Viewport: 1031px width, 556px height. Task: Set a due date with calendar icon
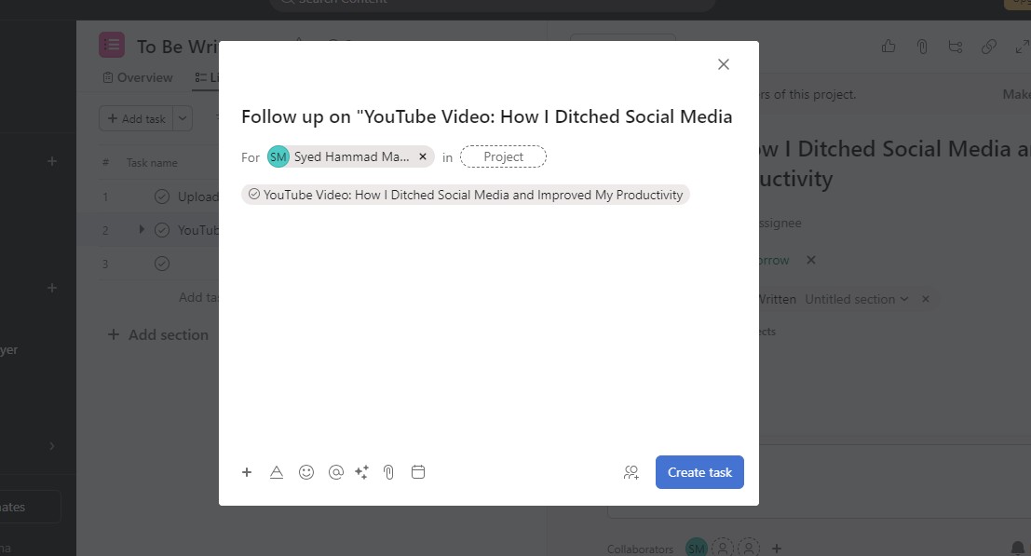(418, 472)
